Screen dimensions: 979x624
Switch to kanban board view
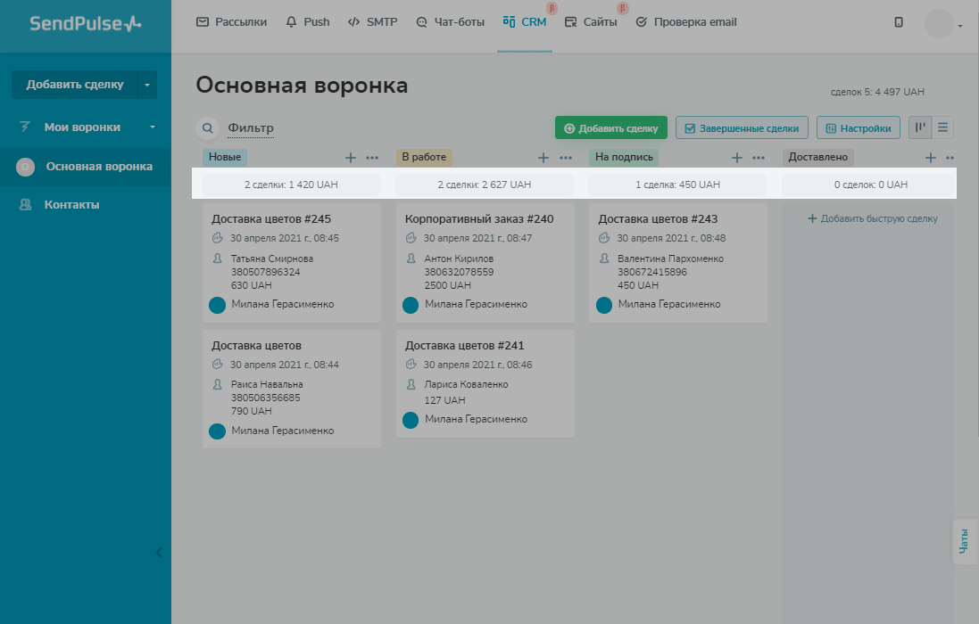point(920,127)
